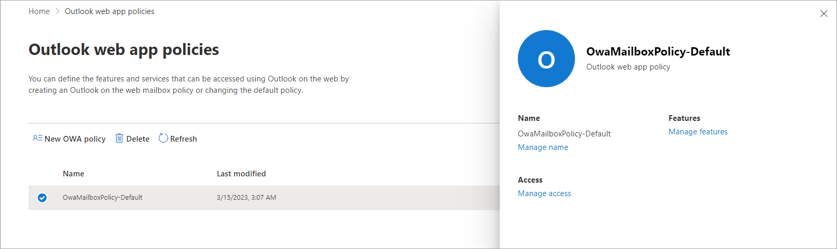Uncheck the OwaMailboxPolicy-Default row checkbox
Image resolution: width=837 pixels, height=249 pixels.
pos(42,198)
